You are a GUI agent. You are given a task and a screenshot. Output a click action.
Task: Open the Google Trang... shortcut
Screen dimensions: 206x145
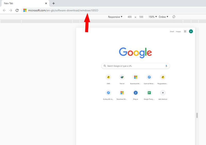pos(149,95)
